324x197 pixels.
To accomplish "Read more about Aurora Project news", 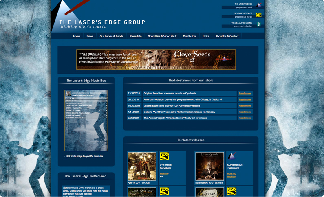I will pos(245,118).
